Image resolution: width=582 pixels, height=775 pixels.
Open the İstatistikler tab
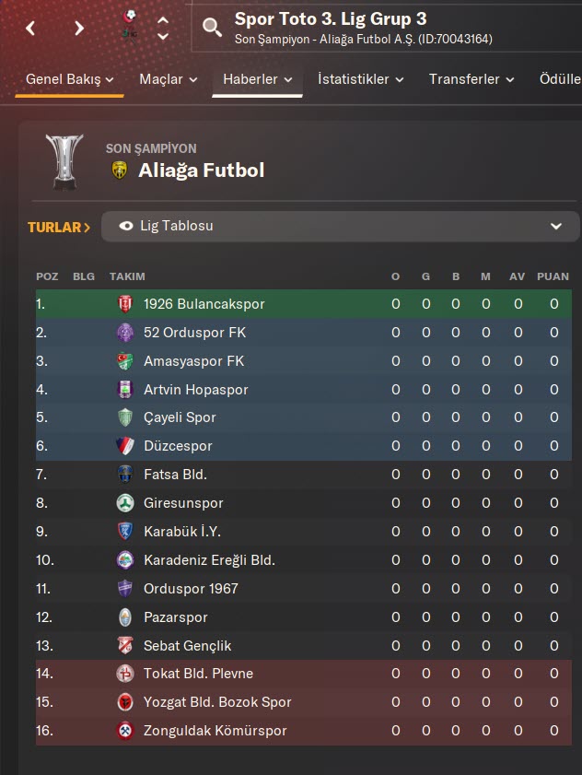tap(361, 79)
